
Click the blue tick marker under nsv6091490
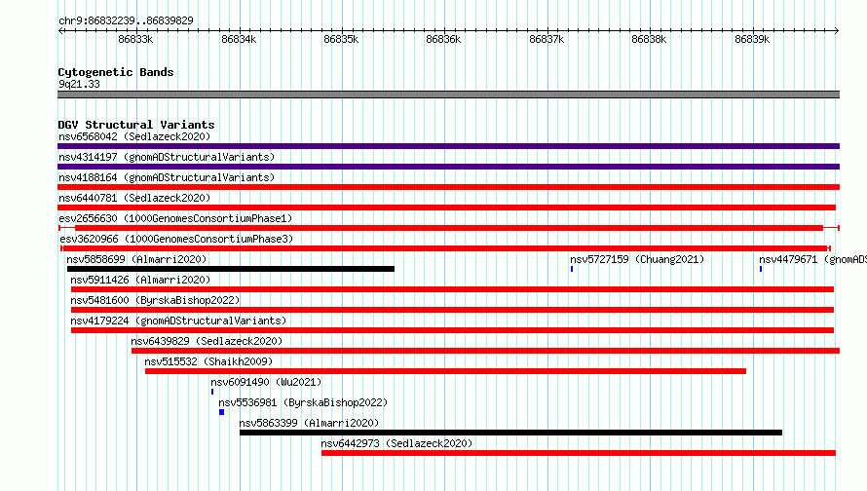tap(212, 392)
